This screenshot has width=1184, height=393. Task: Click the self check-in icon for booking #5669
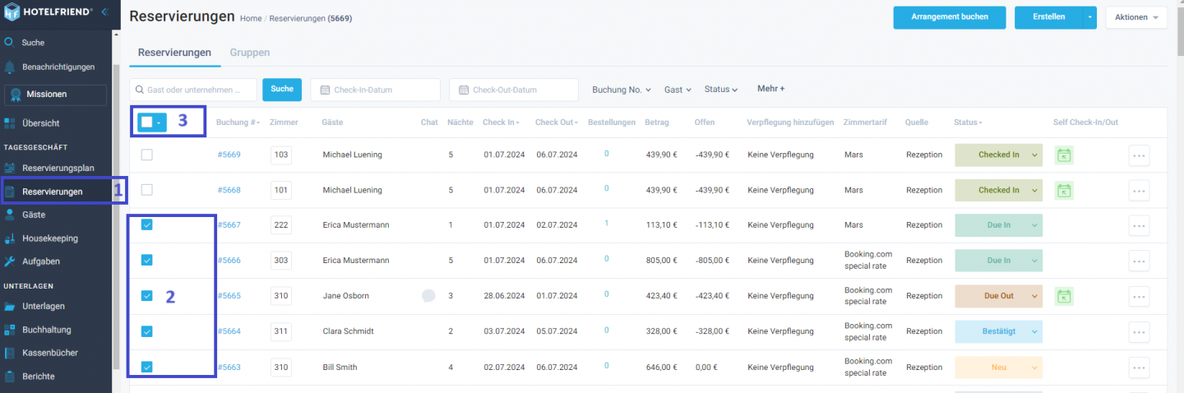point(1064,155)
